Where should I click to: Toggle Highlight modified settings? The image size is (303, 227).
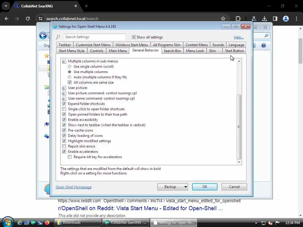click(64, 141)
